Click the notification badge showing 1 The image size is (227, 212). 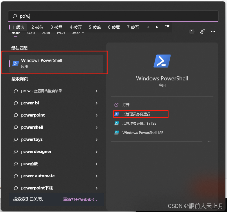click(192, 32)
